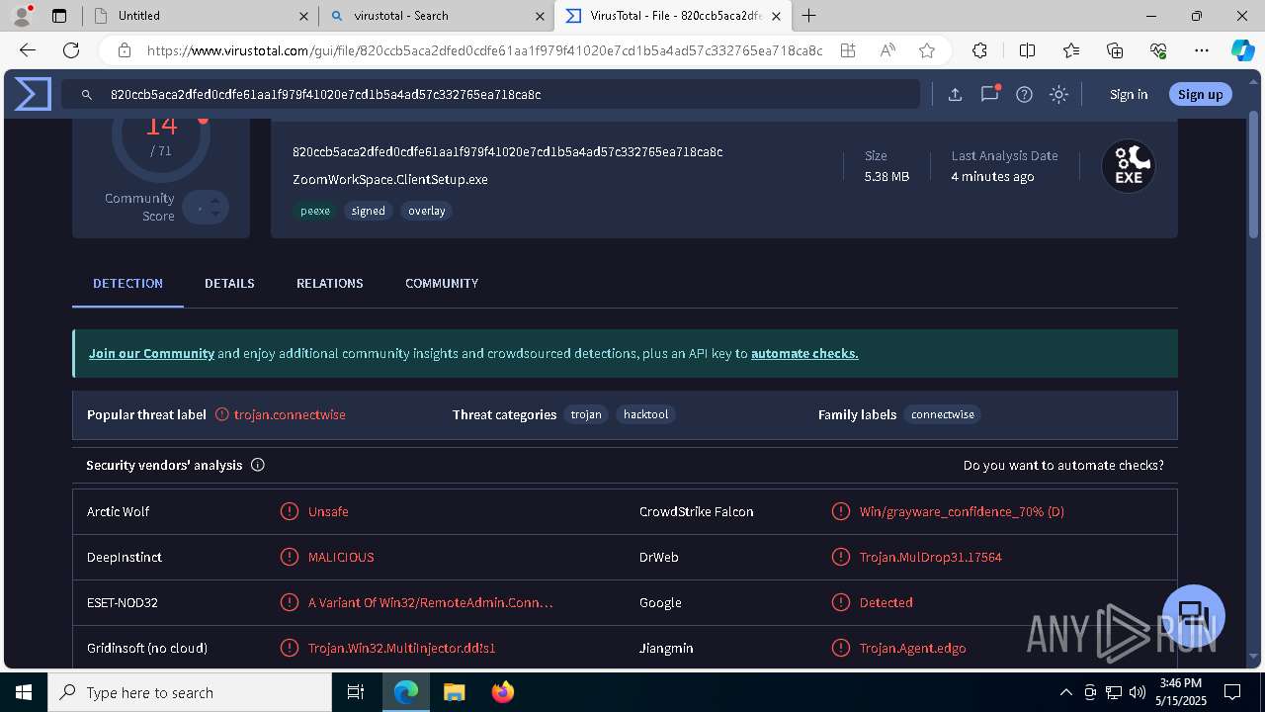Switch to the COMMUNITY tab
The height and width of the screenshot is (712, 1265).
(442, 284)
